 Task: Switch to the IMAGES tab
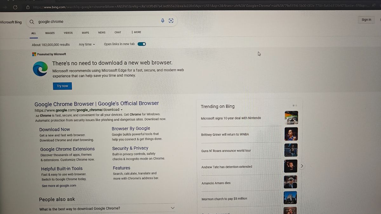point(50,33)
